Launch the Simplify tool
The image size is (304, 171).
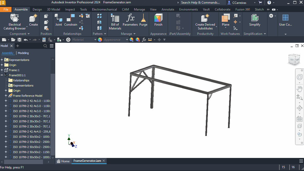tap(254, 20)
